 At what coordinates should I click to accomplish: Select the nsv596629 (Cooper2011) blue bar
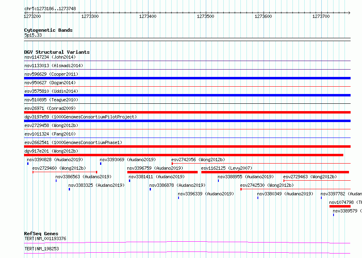click(x=187, y=78)
